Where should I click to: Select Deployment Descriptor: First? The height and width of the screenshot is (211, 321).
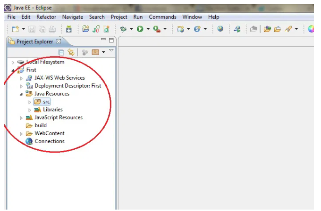pos(68,86)
